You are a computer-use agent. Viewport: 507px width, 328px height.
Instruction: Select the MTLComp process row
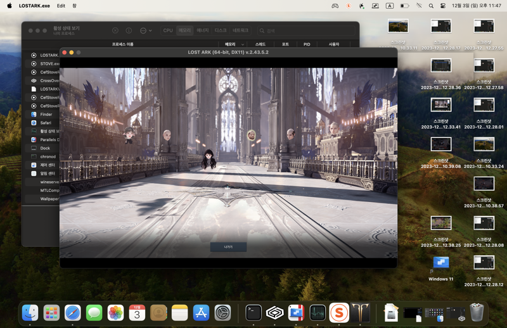point(42,191)
